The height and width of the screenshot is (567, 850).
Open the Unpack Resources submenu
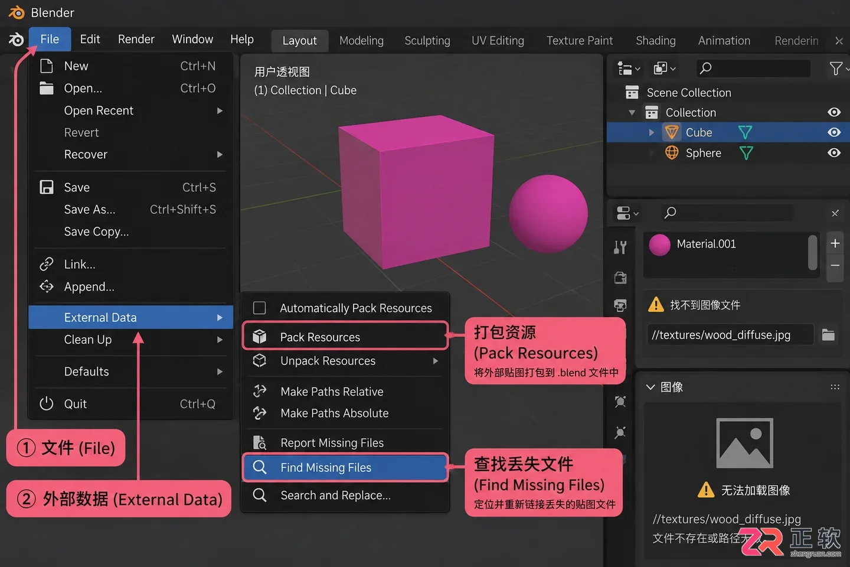346,361
